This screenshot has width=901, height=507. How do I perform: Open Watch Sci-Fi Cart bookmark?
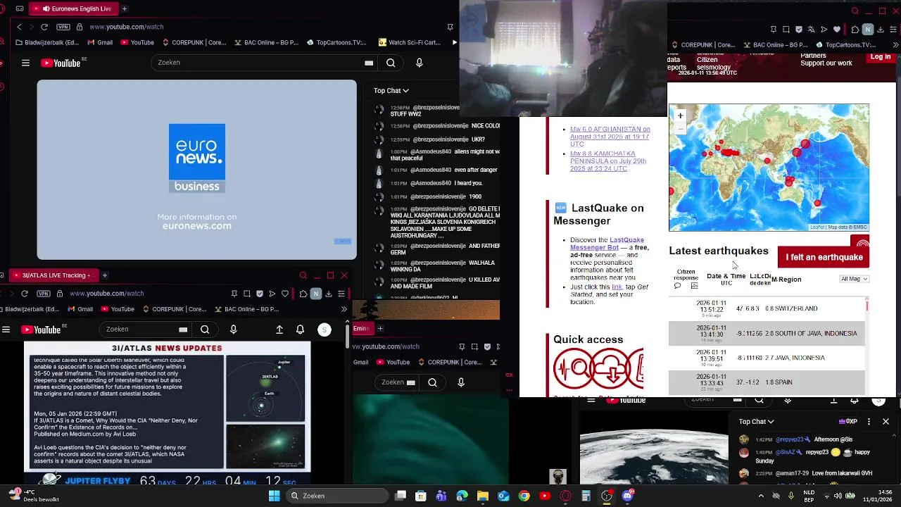click(x=409, y=42)
